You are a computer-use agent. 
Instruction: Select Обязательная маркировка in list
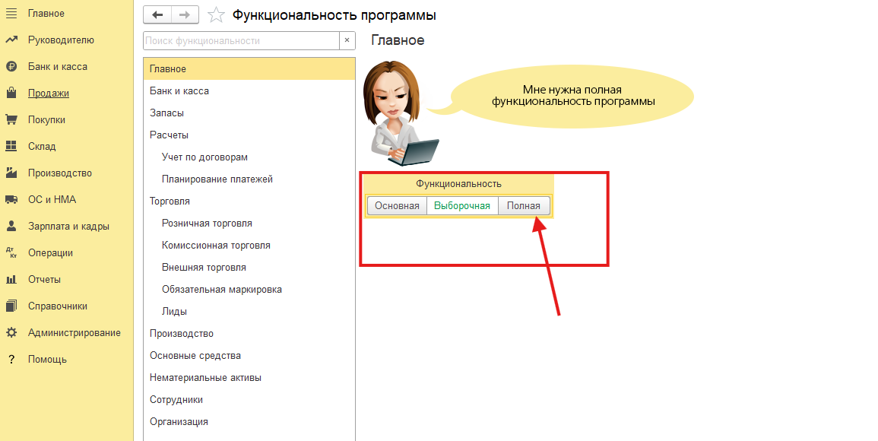[x=222, y=290]
